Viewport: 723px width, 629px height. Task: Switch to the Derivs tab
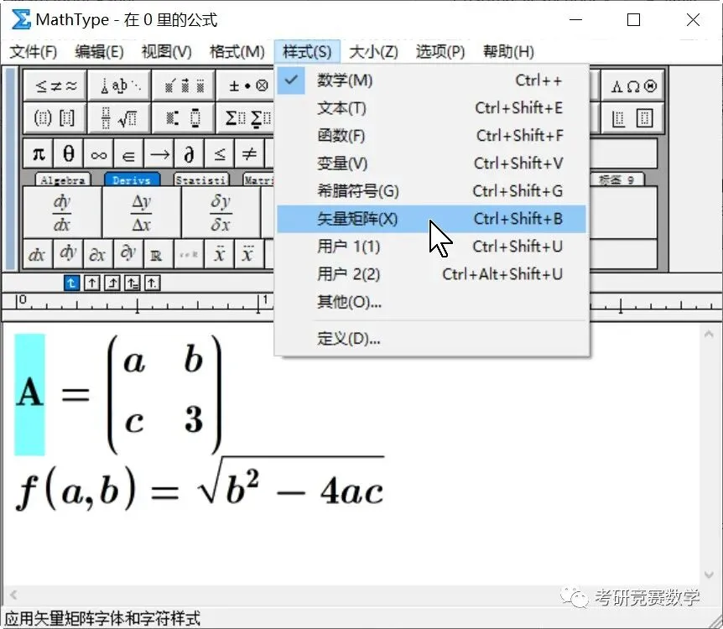pos(132,179)
